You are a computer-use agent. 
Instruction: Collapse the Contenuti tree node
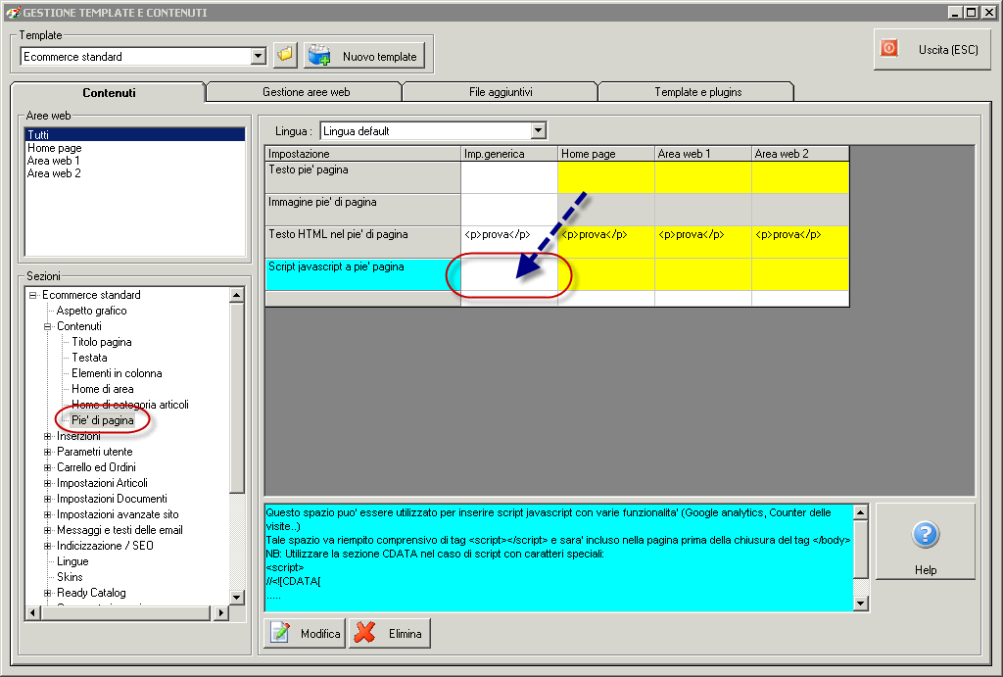47,326
